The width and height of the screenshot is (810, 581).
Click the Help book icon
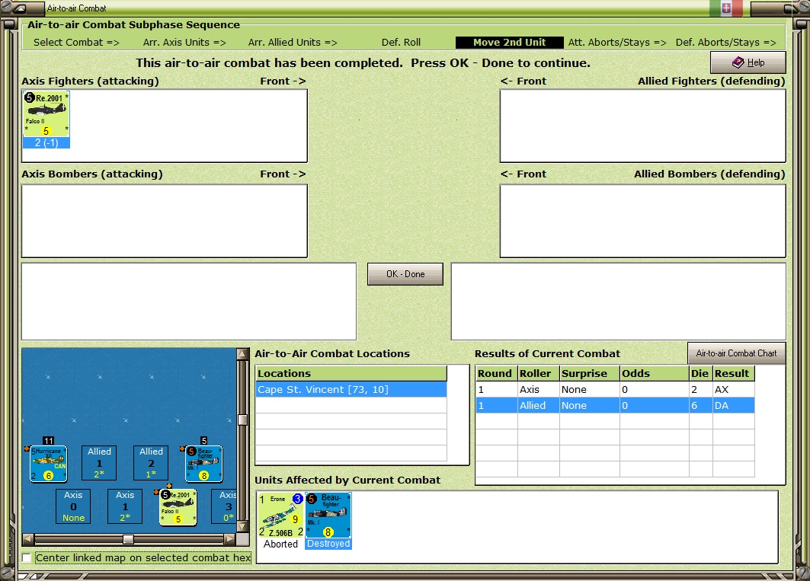tap(738, 62)
